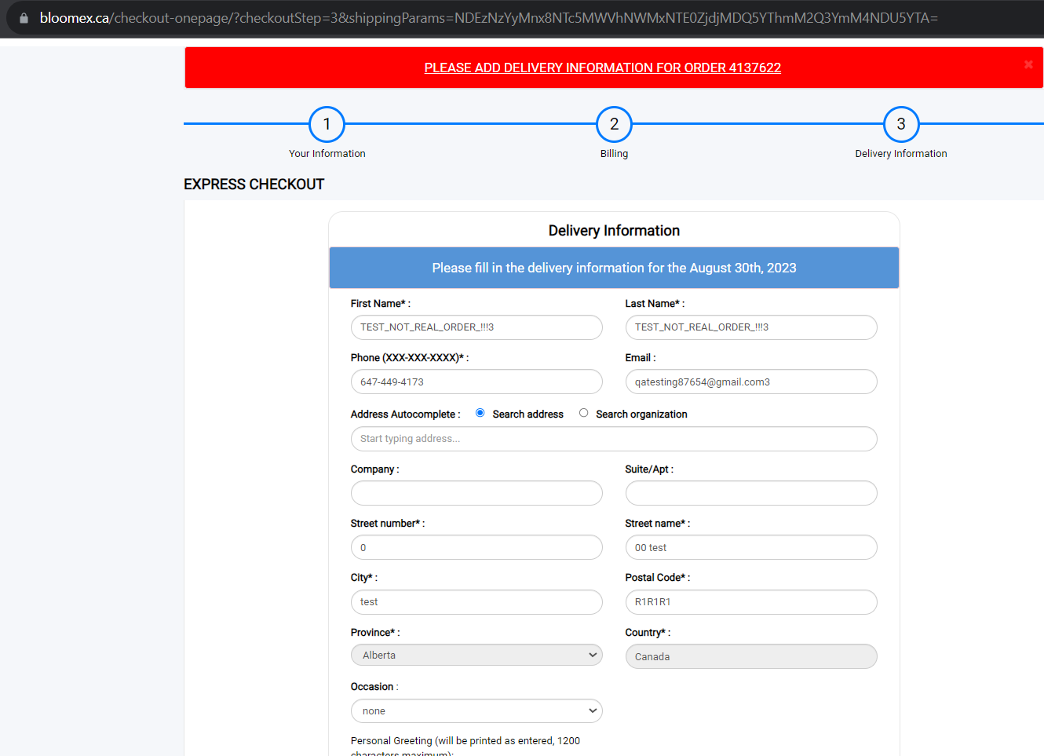Screen dimensions: 1044x756
Task: Open the Province dropdown showing Alberta
Action: pyautogui.click(x=476, y=655)
